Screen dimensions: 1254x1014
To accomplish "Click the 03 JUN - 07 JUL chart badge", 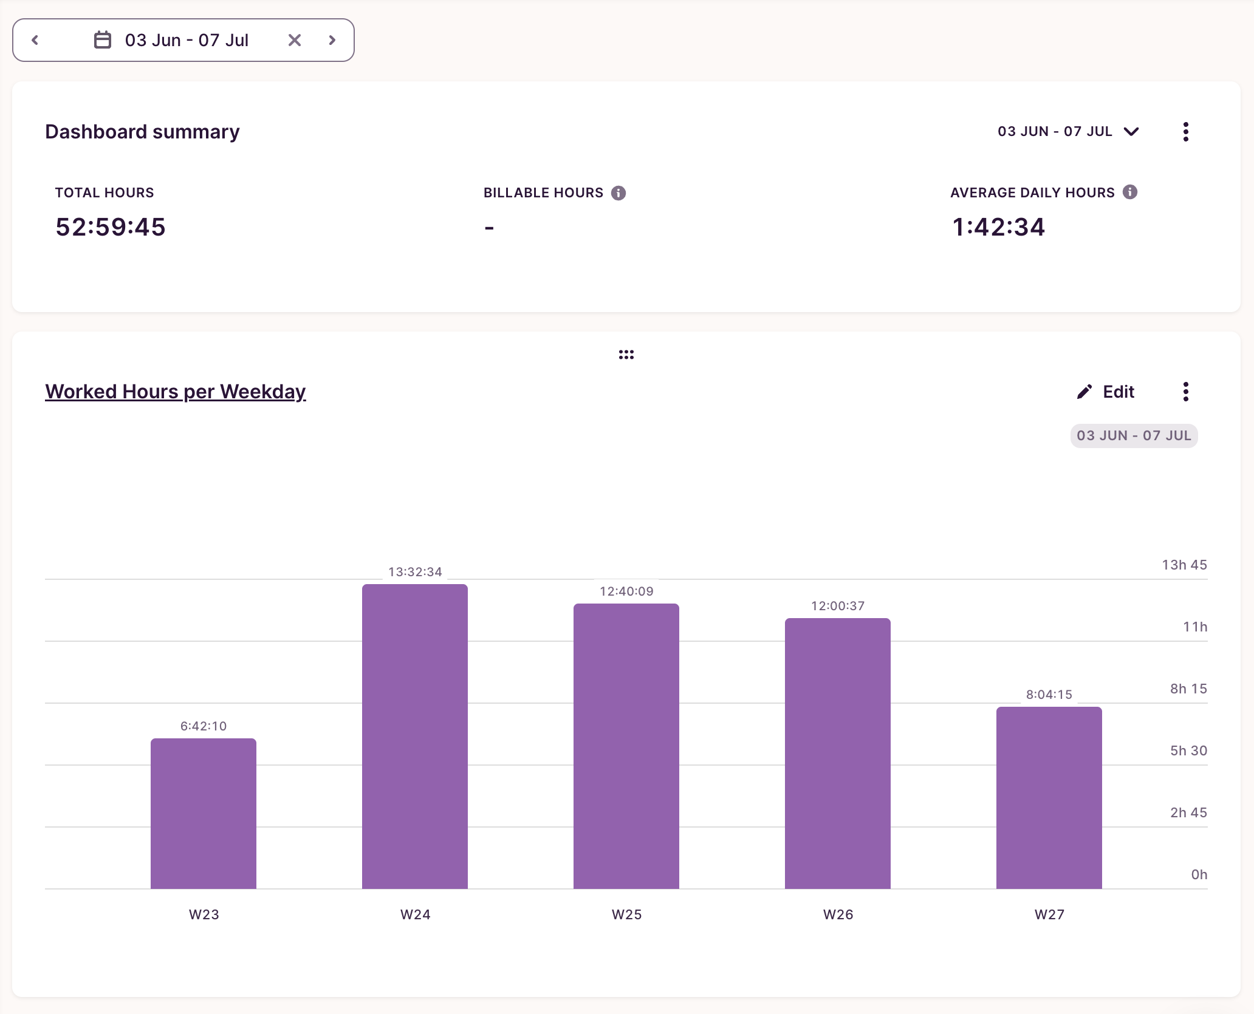I will coord(1134,435).
